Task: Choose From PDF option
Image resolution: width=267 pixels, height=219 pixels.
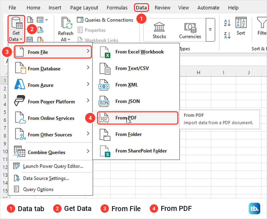Action: (138, 118)
